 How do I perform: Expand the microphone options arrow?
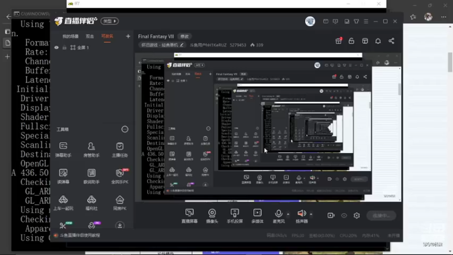[x=288, y=214]
